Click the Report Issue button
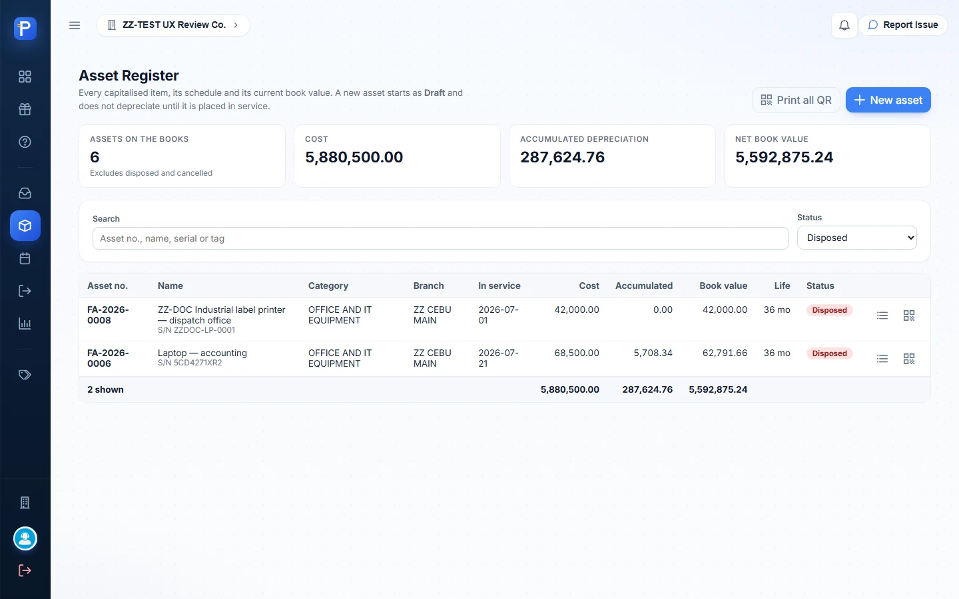Viewport: 959px width, 599px height. [903, 25]
